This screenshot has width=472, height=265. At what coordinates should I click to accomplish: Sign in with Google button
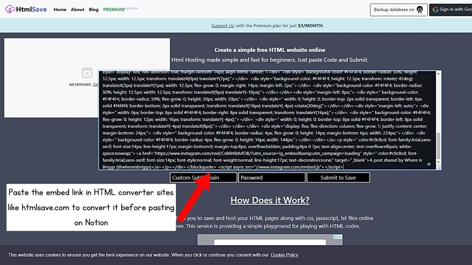point(451,10)
